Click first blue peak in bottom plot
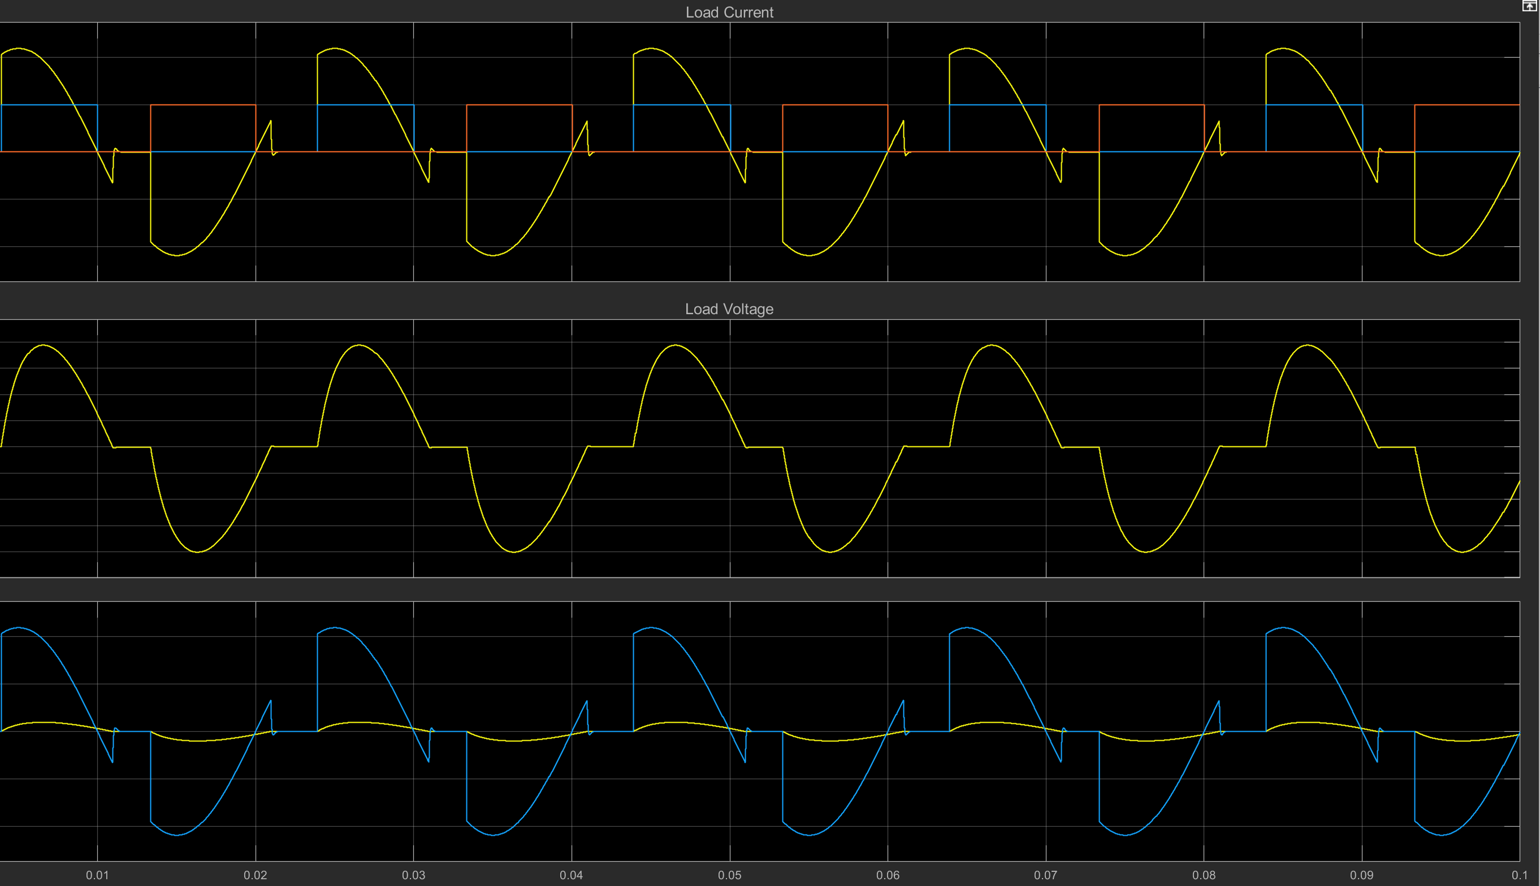 click(19, 627)
